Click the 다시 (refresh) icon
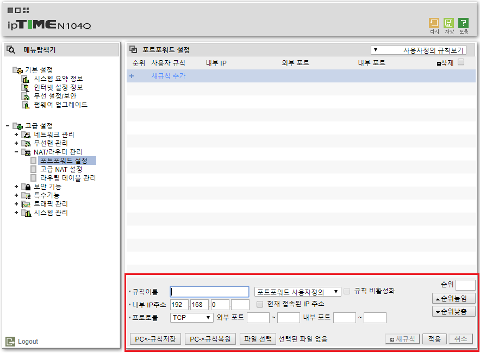Screen dimensions: 480x353 [434, 23]
